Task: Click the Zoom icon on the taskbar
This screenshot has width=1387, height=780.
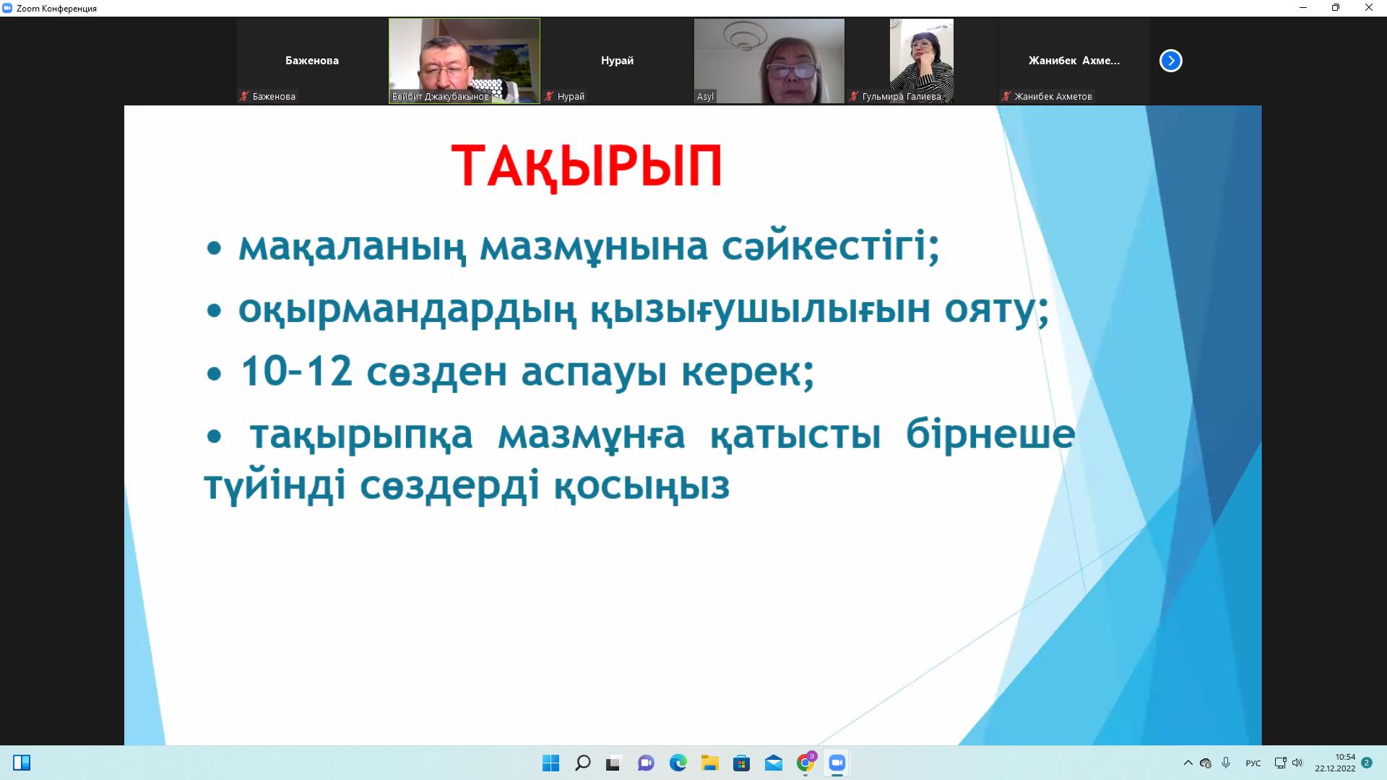Action: pos(837,763)
